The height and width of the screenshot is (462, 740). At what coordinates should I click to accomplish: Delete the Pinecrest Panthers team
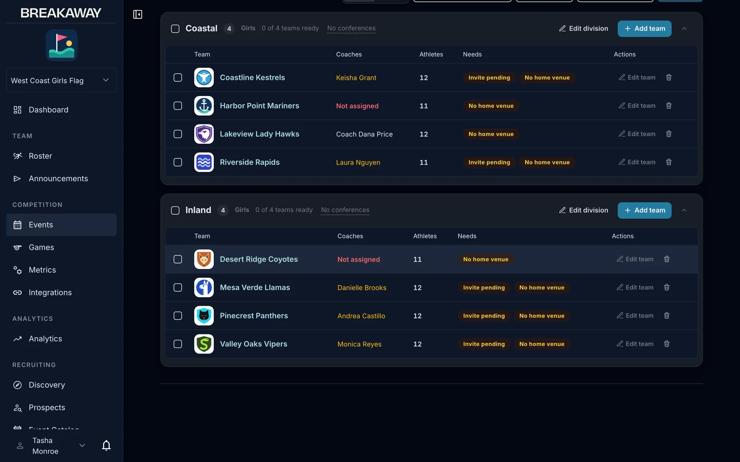coord(667,316)
